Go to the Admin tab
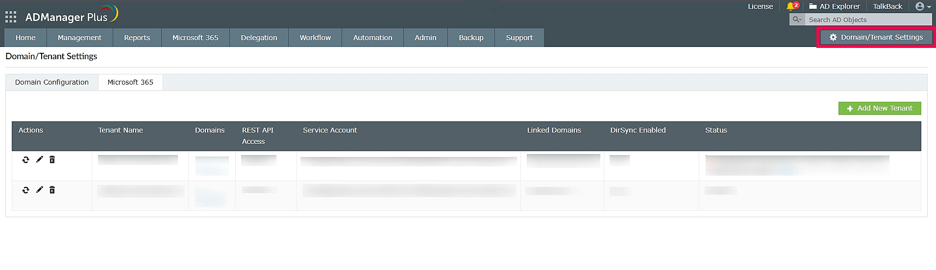 tap(425, 38)
